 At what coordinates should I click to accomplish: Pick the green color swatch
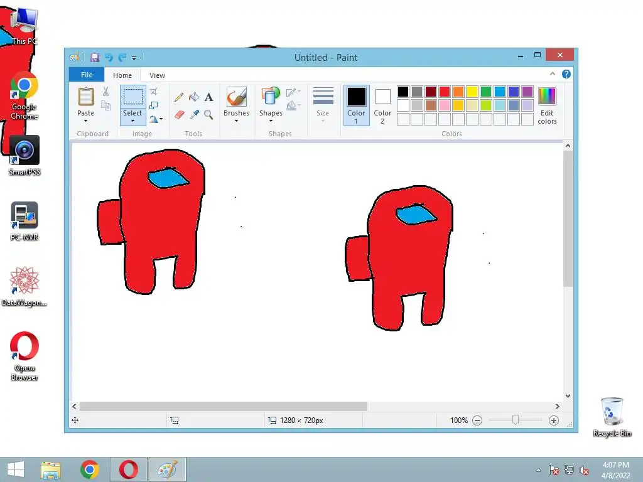pyautogui.click(x=486, y=92)
